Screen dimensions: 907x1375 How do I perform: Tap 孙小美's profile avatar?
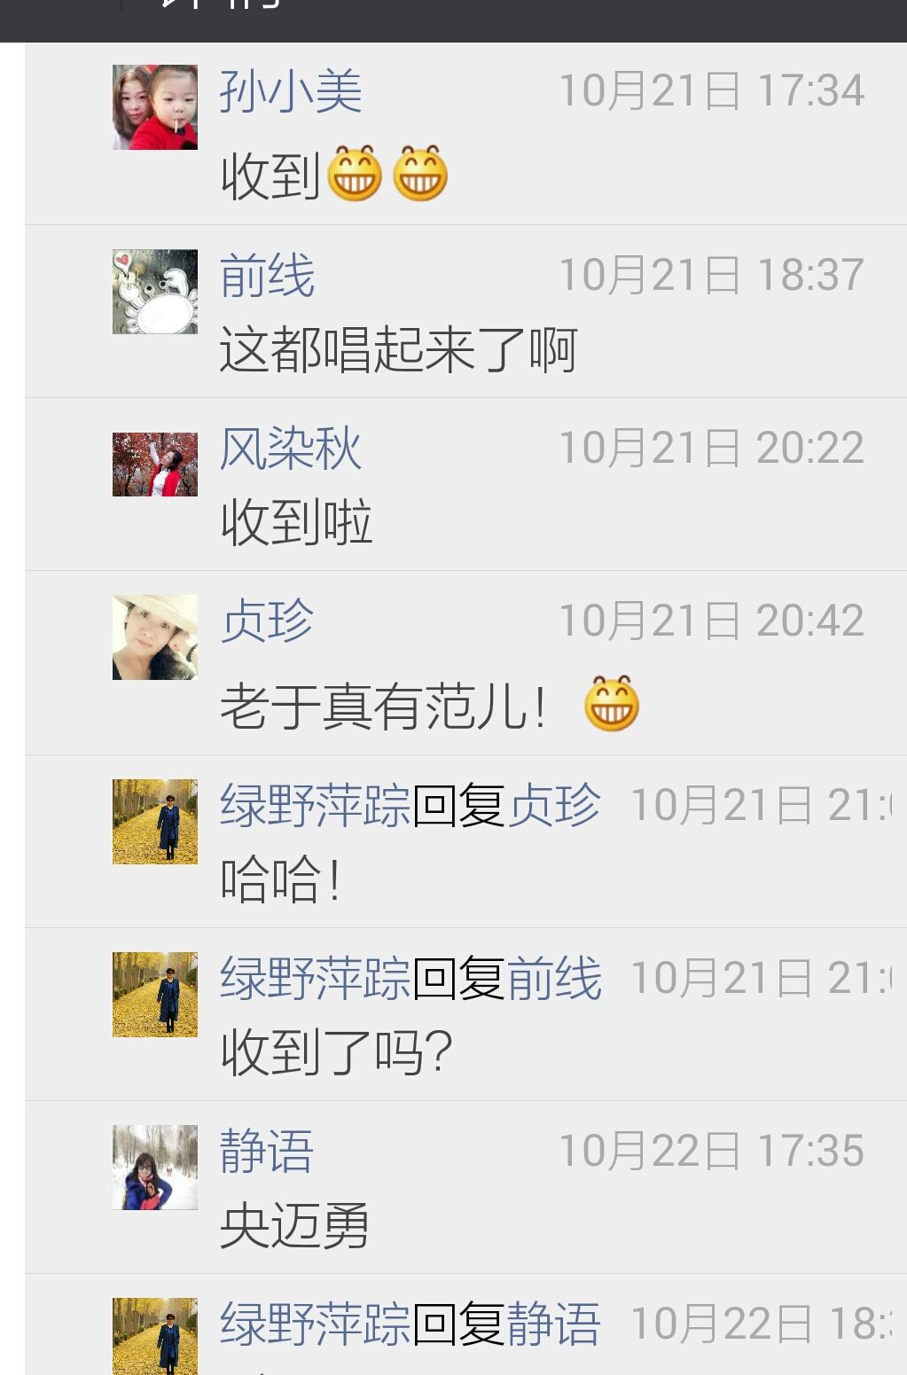pyautogui.click(x=155, y=107)
